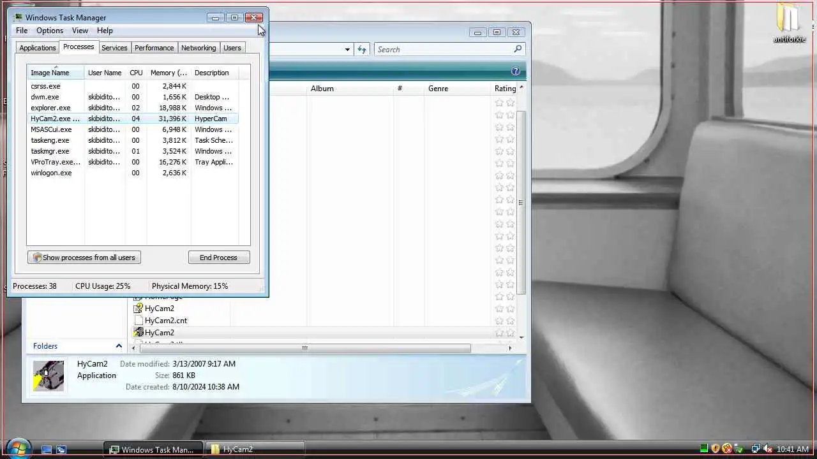Click the network connection tray icon
Viewport: 817px width, 459px height.
(756, 449)
